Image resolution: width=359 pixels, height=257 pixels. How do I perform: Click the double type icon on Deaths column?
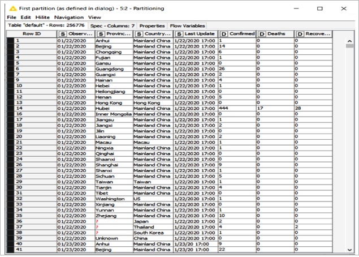tap(262, 34)
